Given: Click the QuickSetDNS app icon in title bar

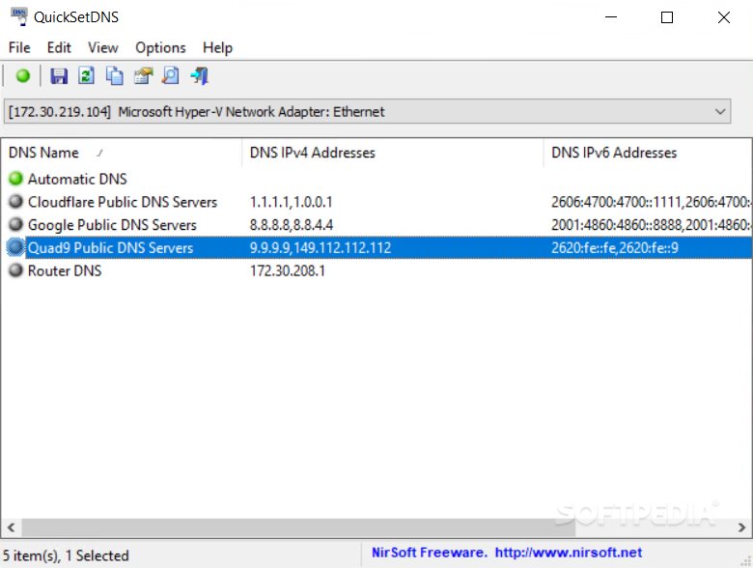Looking at the screenshot, I should [19, 16].
